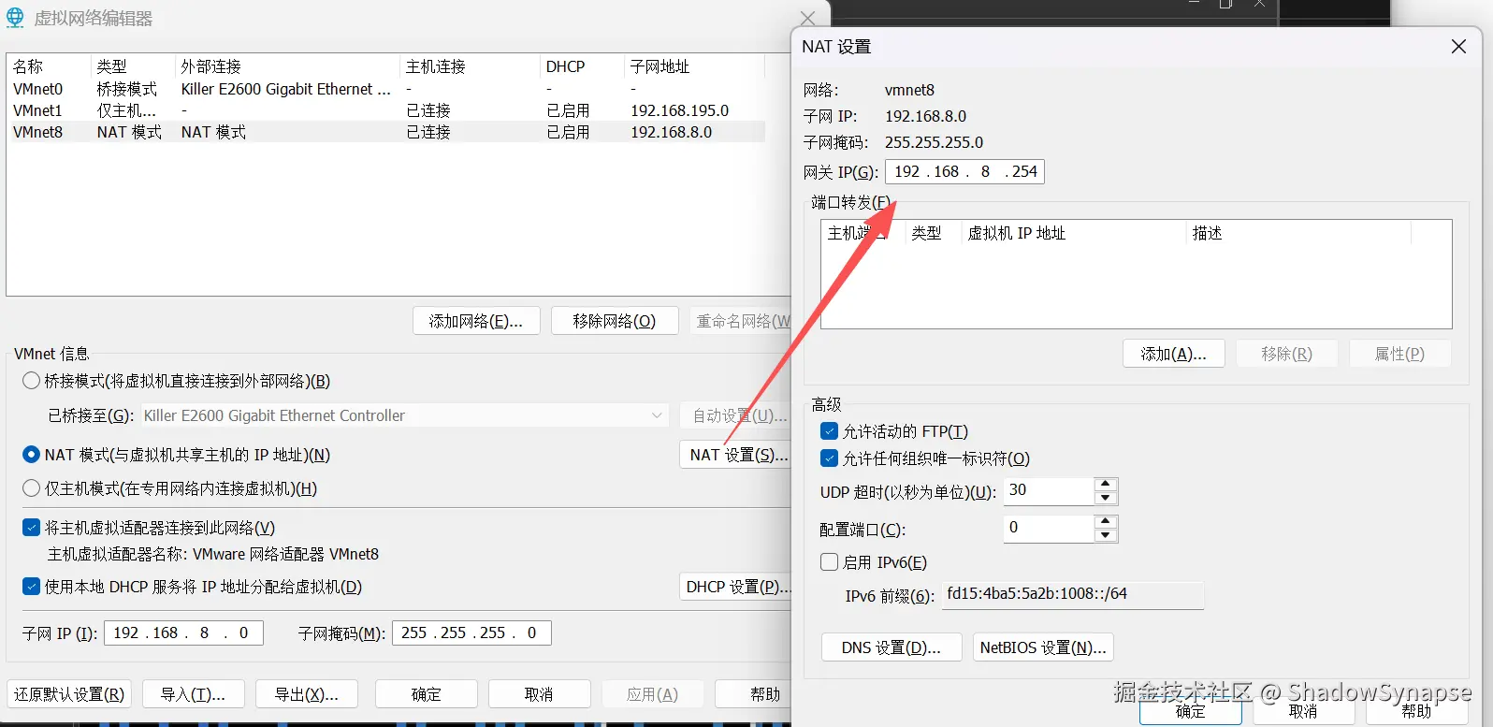Click the IPv6 前缀 field
Viewport: 1493px width, 727px height.
click(x=1072, y=595)
